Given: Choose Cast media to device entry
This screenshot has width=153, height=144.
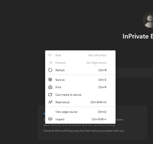Looking at the screenshot, I should (x=80, y=95).
